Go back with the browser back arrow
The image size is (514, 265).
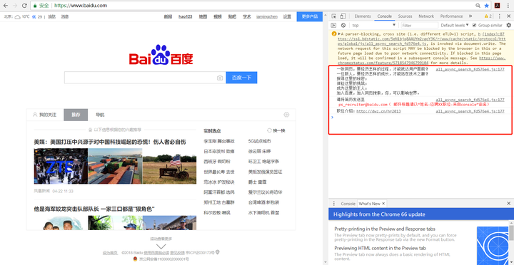pyautogui.click(x=5, y=6)
